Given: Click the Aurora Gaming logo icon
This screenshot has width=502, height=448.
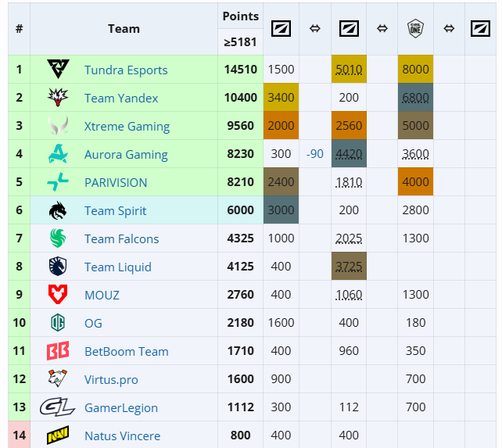Looking at the screenshot, I should click(x=58, y=153).
